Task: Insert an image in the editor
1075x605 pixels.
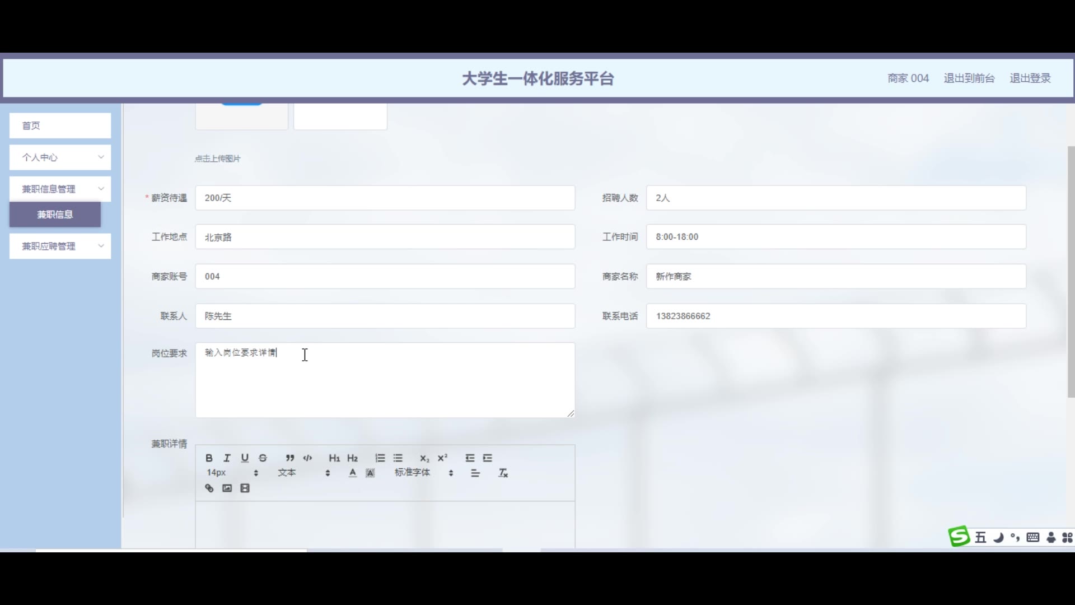Action: tap(227, 488)
